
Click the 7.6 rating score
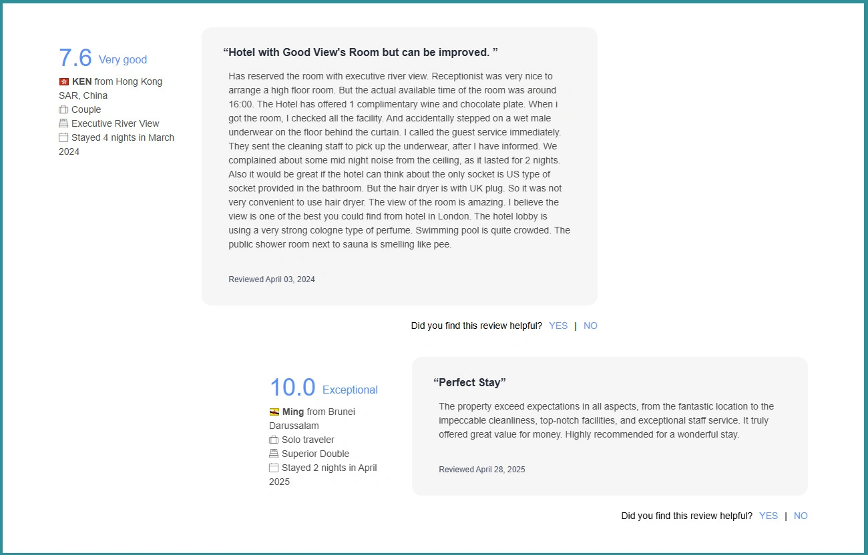(x=75, y=58)
